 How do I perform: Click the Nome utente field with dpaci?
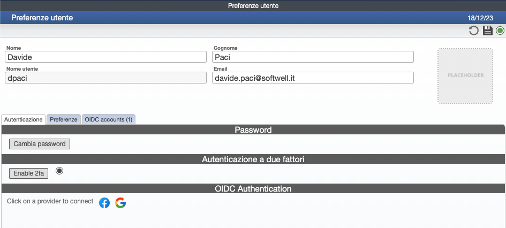(105, 78)
